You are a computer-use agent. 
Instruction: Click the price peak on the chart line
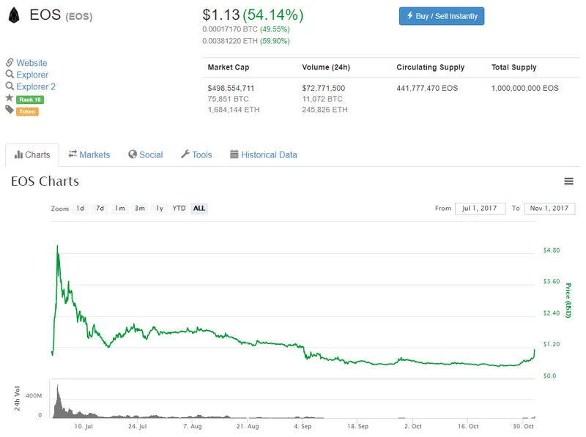(x=57, y=246)
